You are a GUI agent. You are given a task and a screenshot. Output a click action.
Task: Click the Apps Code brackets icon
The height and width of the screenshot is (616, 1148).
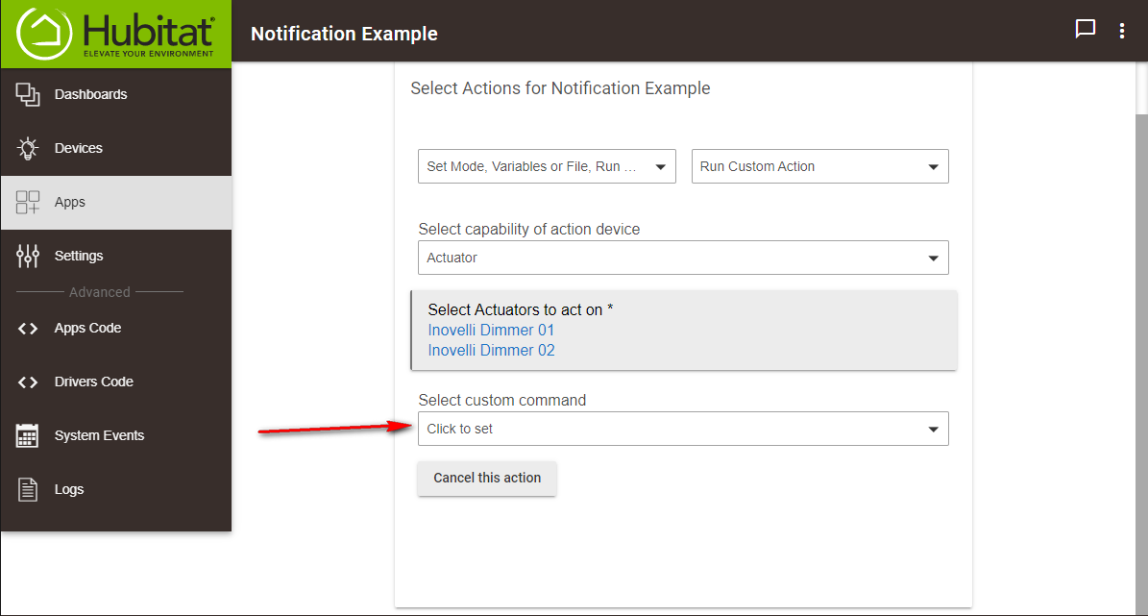pyautogui.click(x=28, y=328)
